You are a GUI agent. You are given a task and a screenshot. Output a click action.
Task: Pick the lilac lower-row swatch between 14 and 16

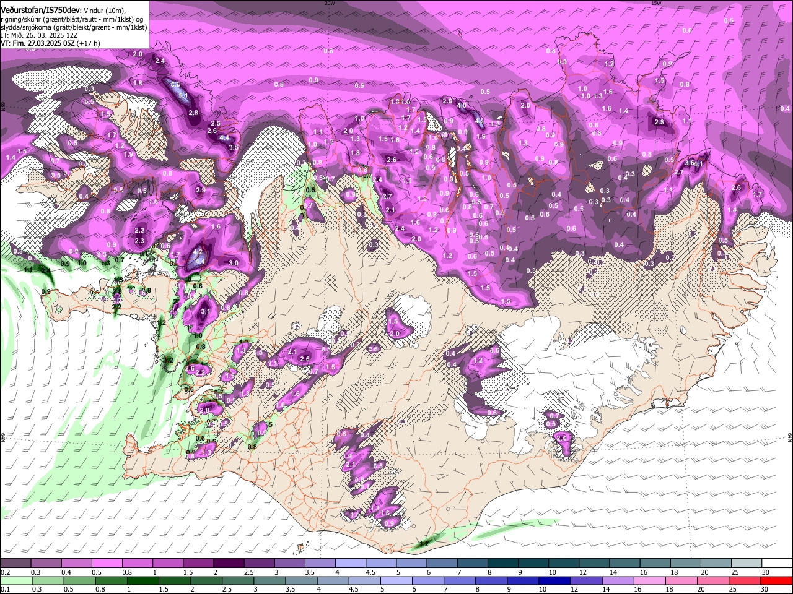pos(618,580)
